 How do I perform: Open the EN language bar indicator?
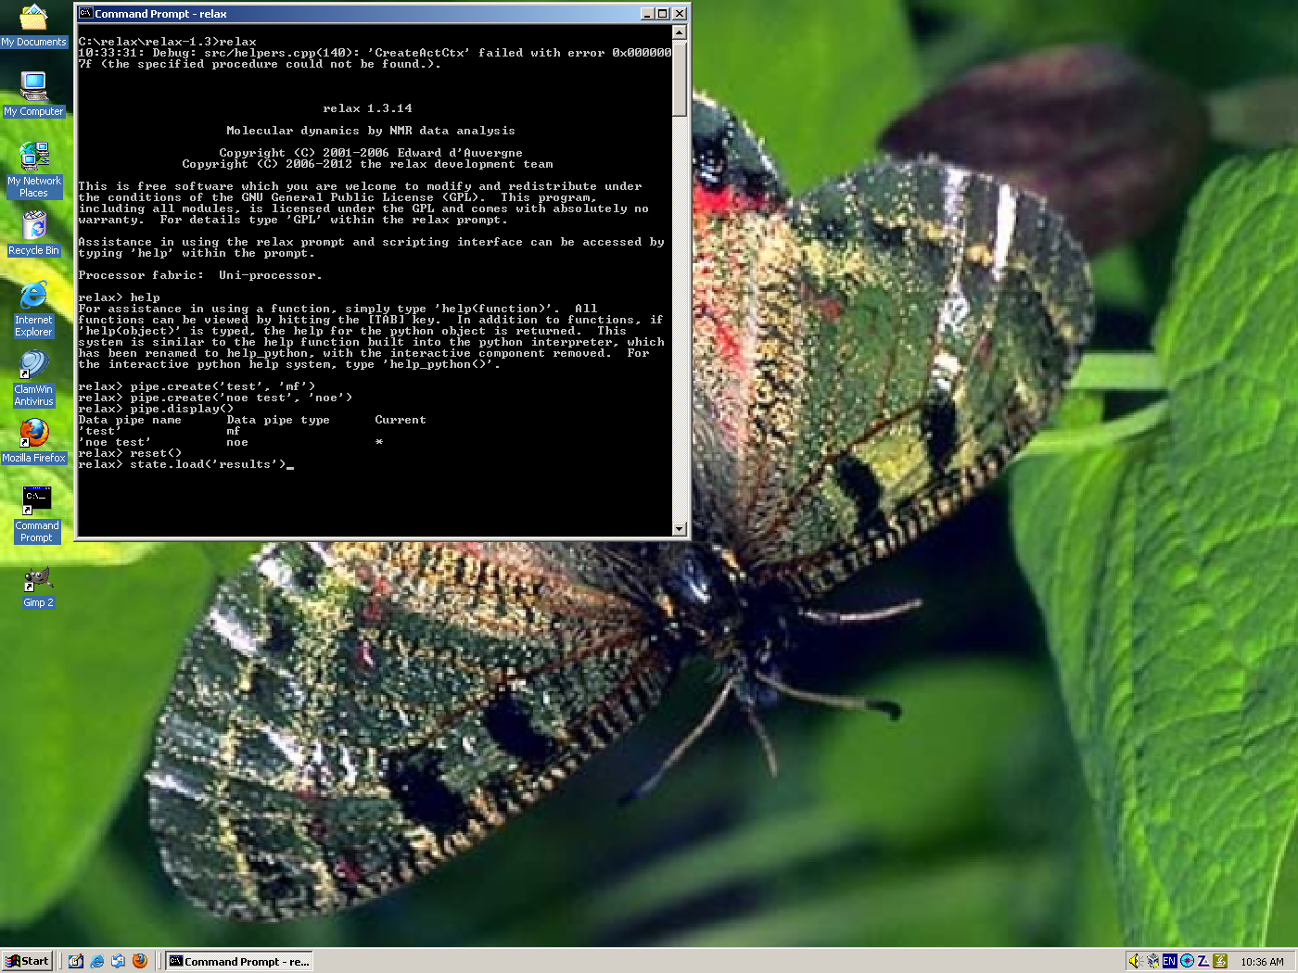click(1169, 961)
